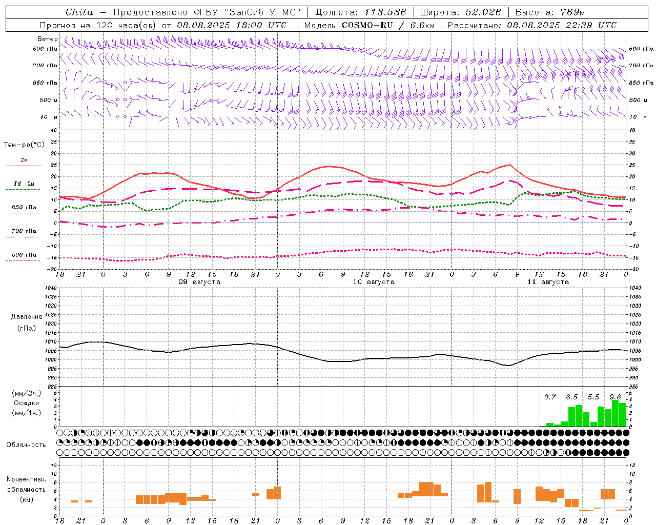Viewport: 656px width, 525px height.
Task: Click the Ветер wind panel label
Action: coord(48,39)
